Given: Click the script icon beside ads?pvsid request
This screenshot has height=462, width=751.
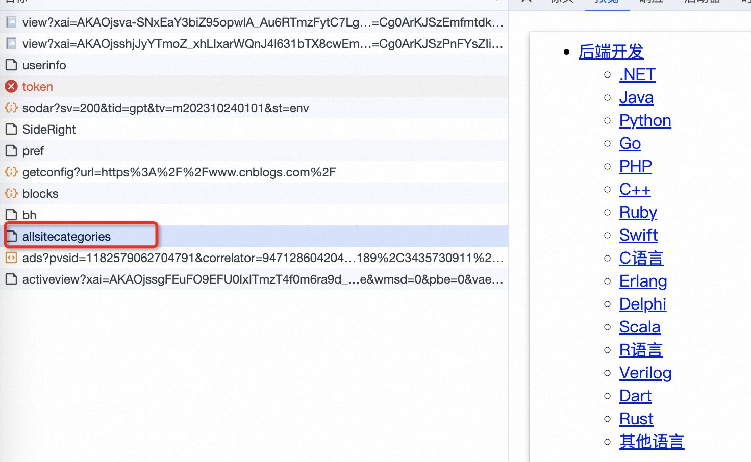Looking at the screenshot, I should coord(11,258).
